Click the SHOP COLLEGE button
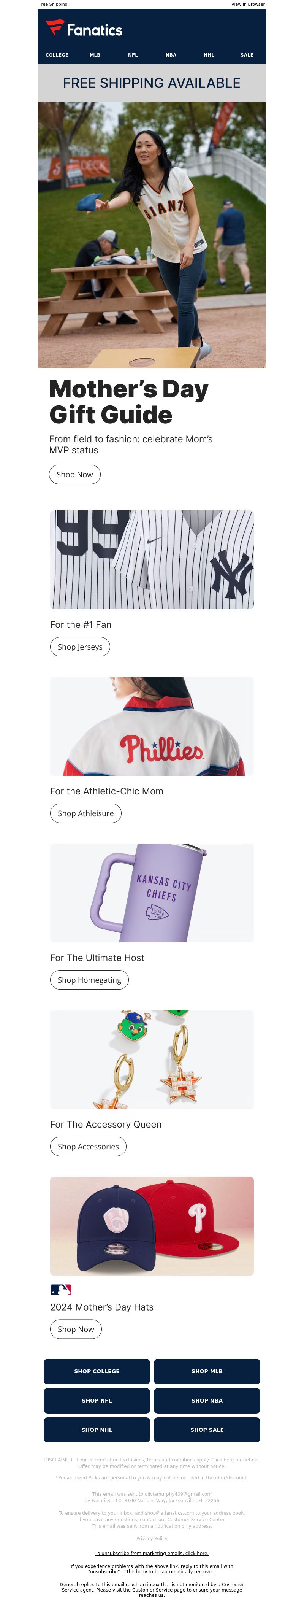Image resolution: width=304 pixels, height=1606 pixels. tap(97, 1371)
